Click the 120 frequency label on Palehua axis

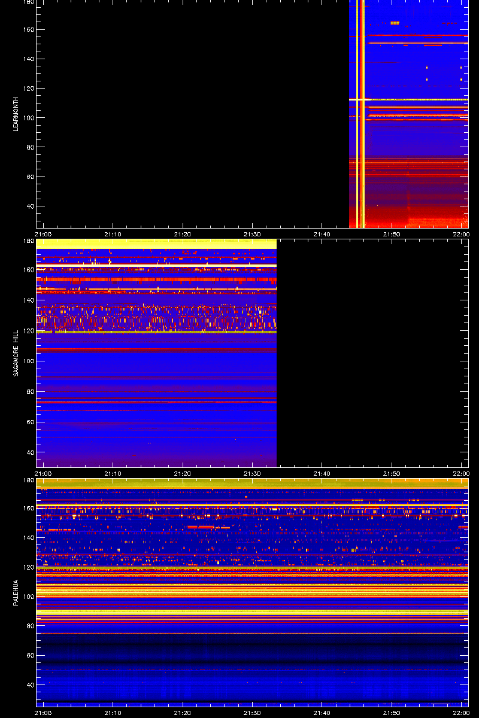[29, 567]
